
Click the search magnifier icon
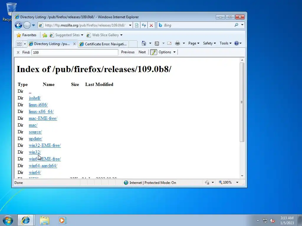[236, 25]
